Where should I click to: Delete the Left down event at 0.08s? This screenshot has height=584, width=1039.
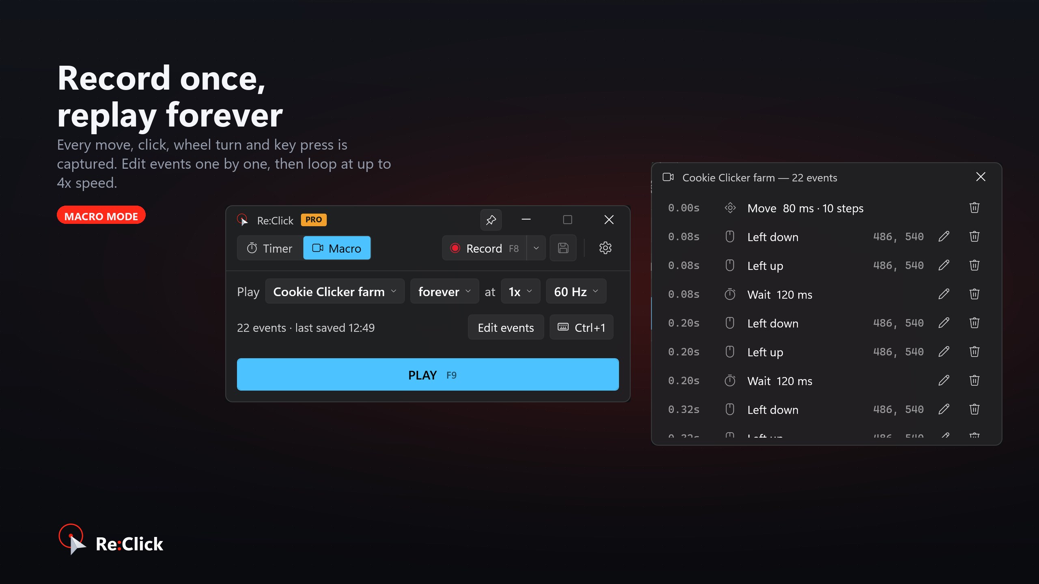pos(974,237)
